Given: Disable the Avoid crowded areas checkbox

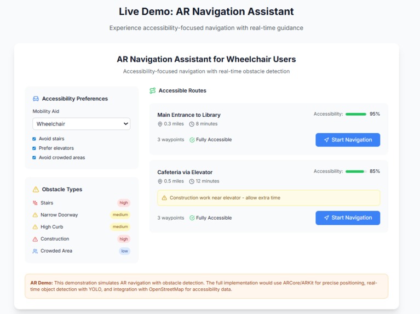Looking at the screenshot, I should [34, 157].
